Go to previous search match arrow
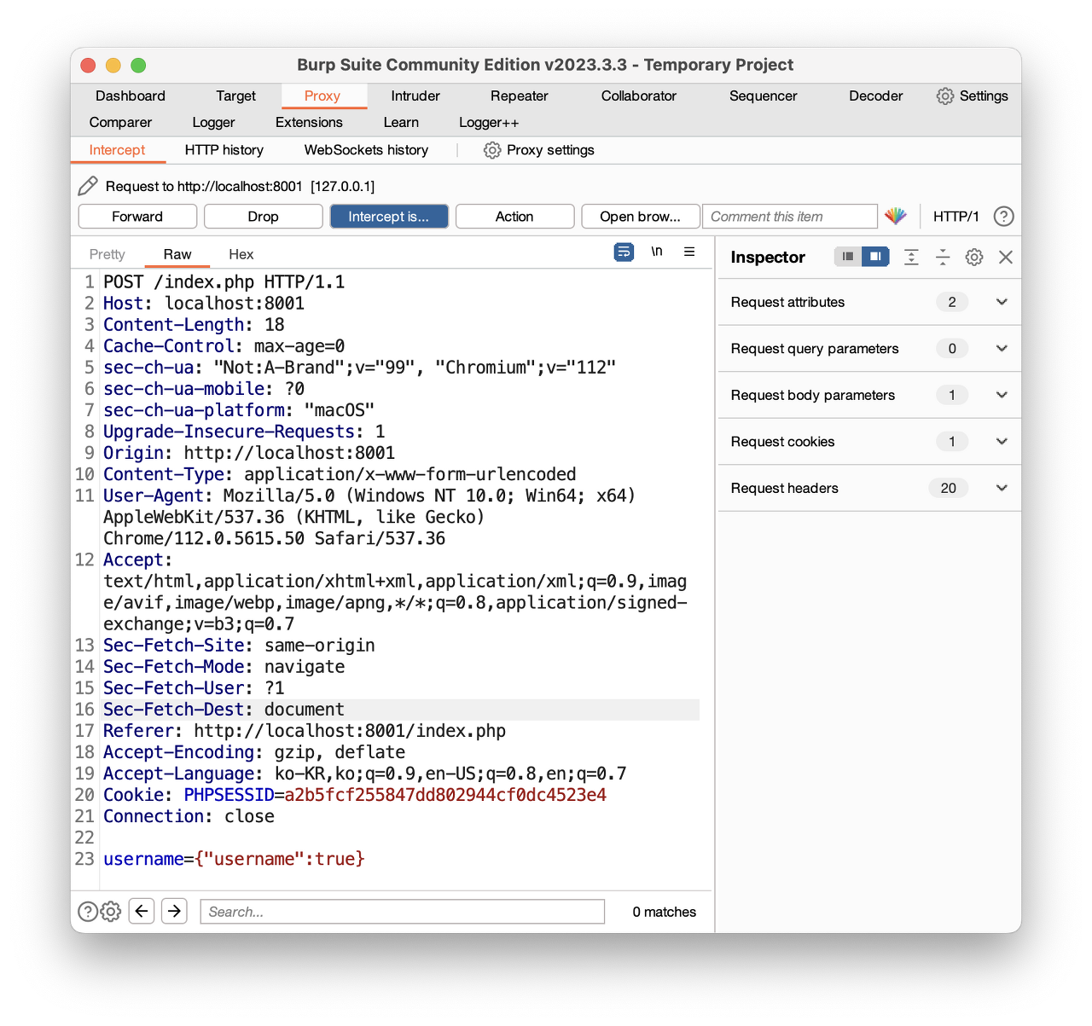This screenshot has width=1092, height=1026. coord(142,912)
